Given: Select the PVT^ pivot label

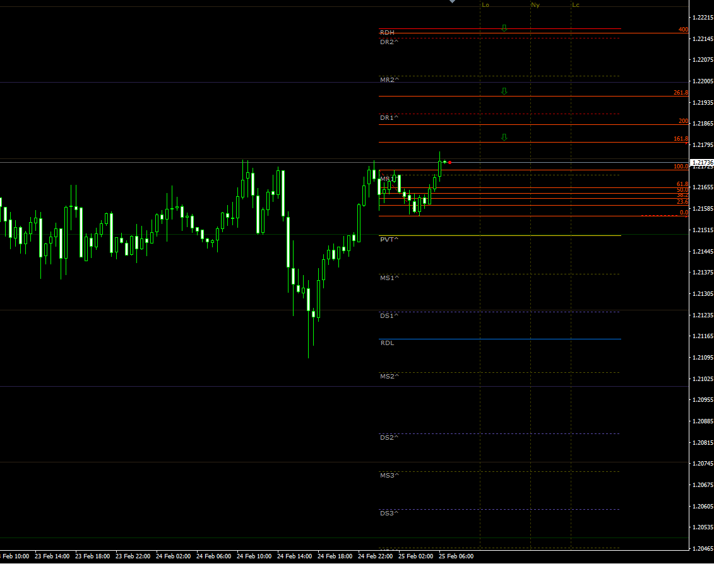Looking at the screenshot, I should coord(390,240).
